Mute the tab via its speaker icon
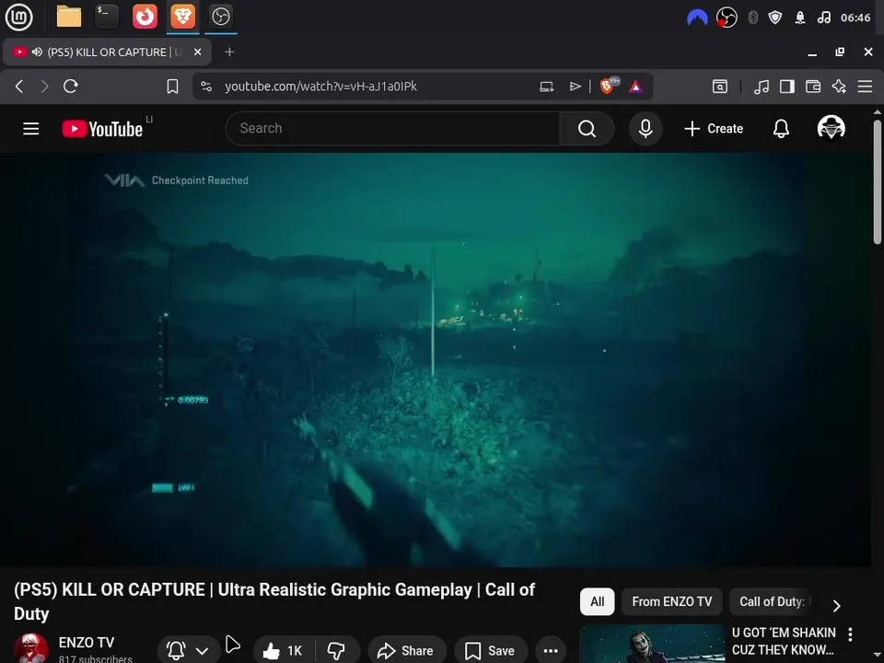This screenshot has width=884, height=663. pyautogui.click(x=37, y=52)
